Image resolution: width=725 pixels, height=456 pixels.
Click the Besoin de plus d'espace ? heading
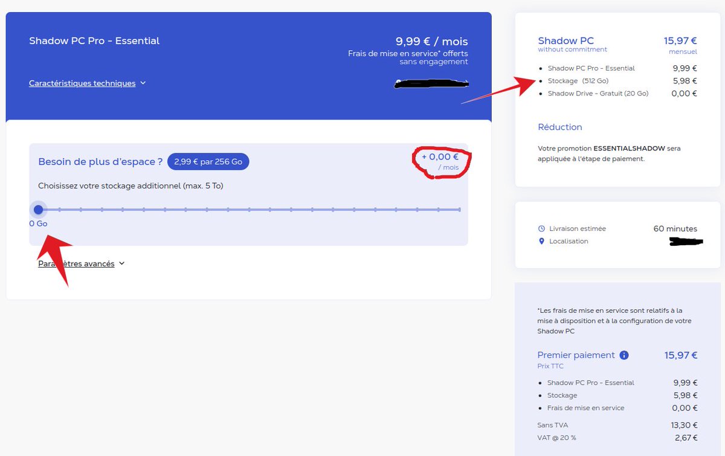pos(100,162)
